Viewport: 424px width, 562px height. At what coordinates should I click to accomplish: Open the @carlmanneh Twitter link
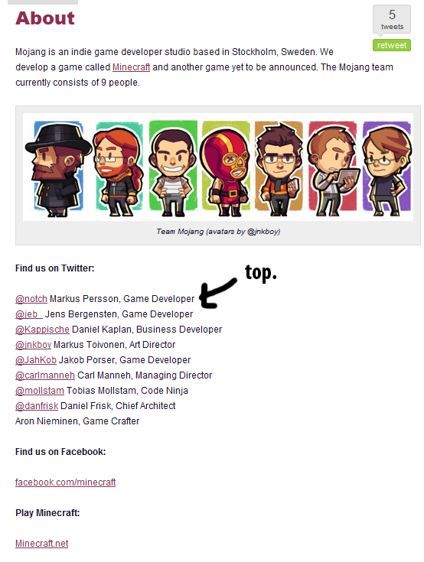[45, 375]
